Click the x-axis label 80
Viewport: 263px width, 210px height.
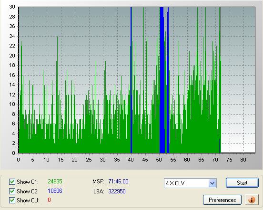click(243, 160)
